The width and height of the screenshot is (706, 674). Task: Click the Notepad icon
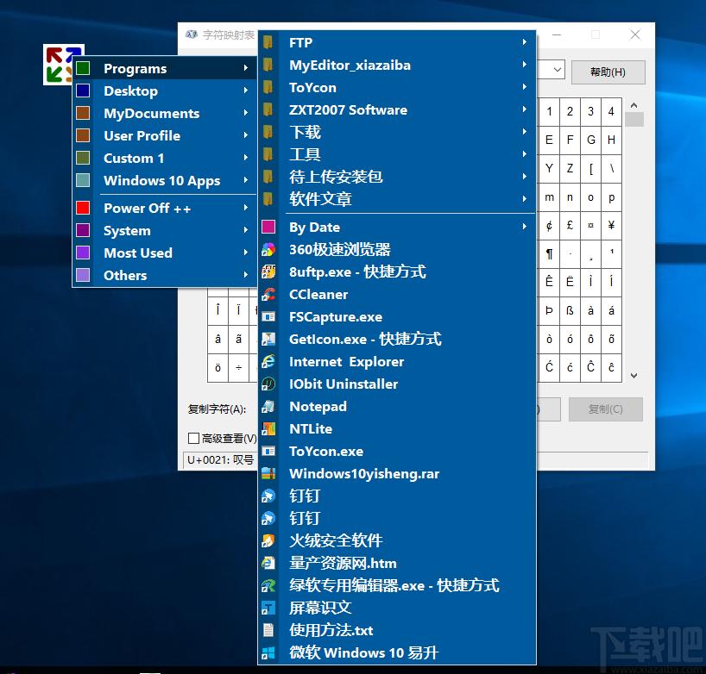click(x=268, y=407)
